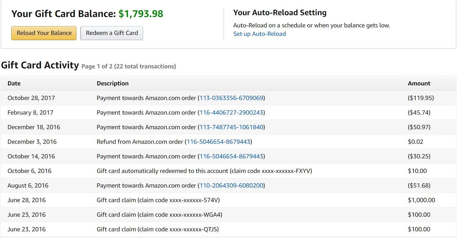Image resolution: width=468 pixels, height=238 pixels.
Task: Select the October 28, 2017 date cell
Action: point(31,98)
